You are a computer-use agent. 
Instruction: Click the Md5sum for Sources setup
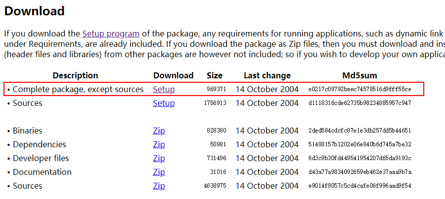click(x=360, y=103)
